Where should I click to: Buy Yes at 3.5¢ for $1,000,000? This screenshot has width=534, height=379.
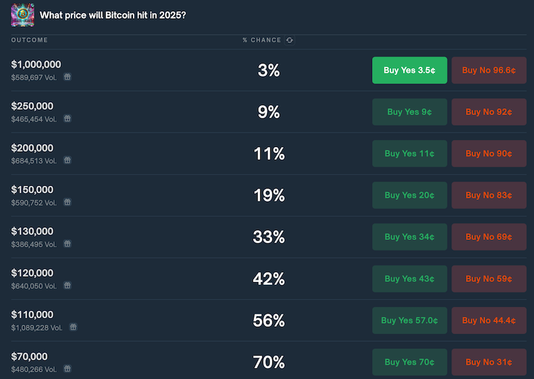click(x=409, y=70)
